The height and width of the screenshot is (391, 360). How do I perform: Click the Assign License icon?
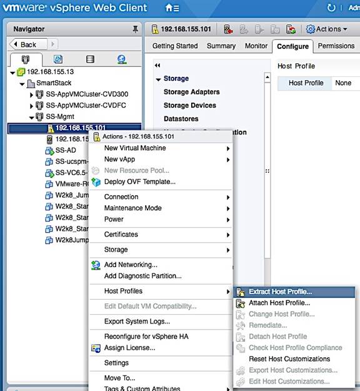coord(96,348)
